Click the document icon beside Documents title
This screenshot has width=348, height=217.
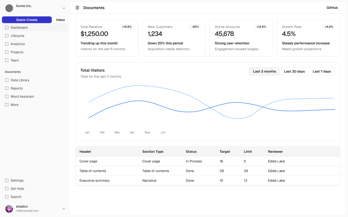pyautogui.click(x=77, y=8)
